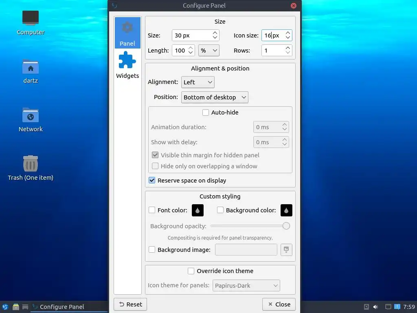Select the dartz home folder icon

31,71
